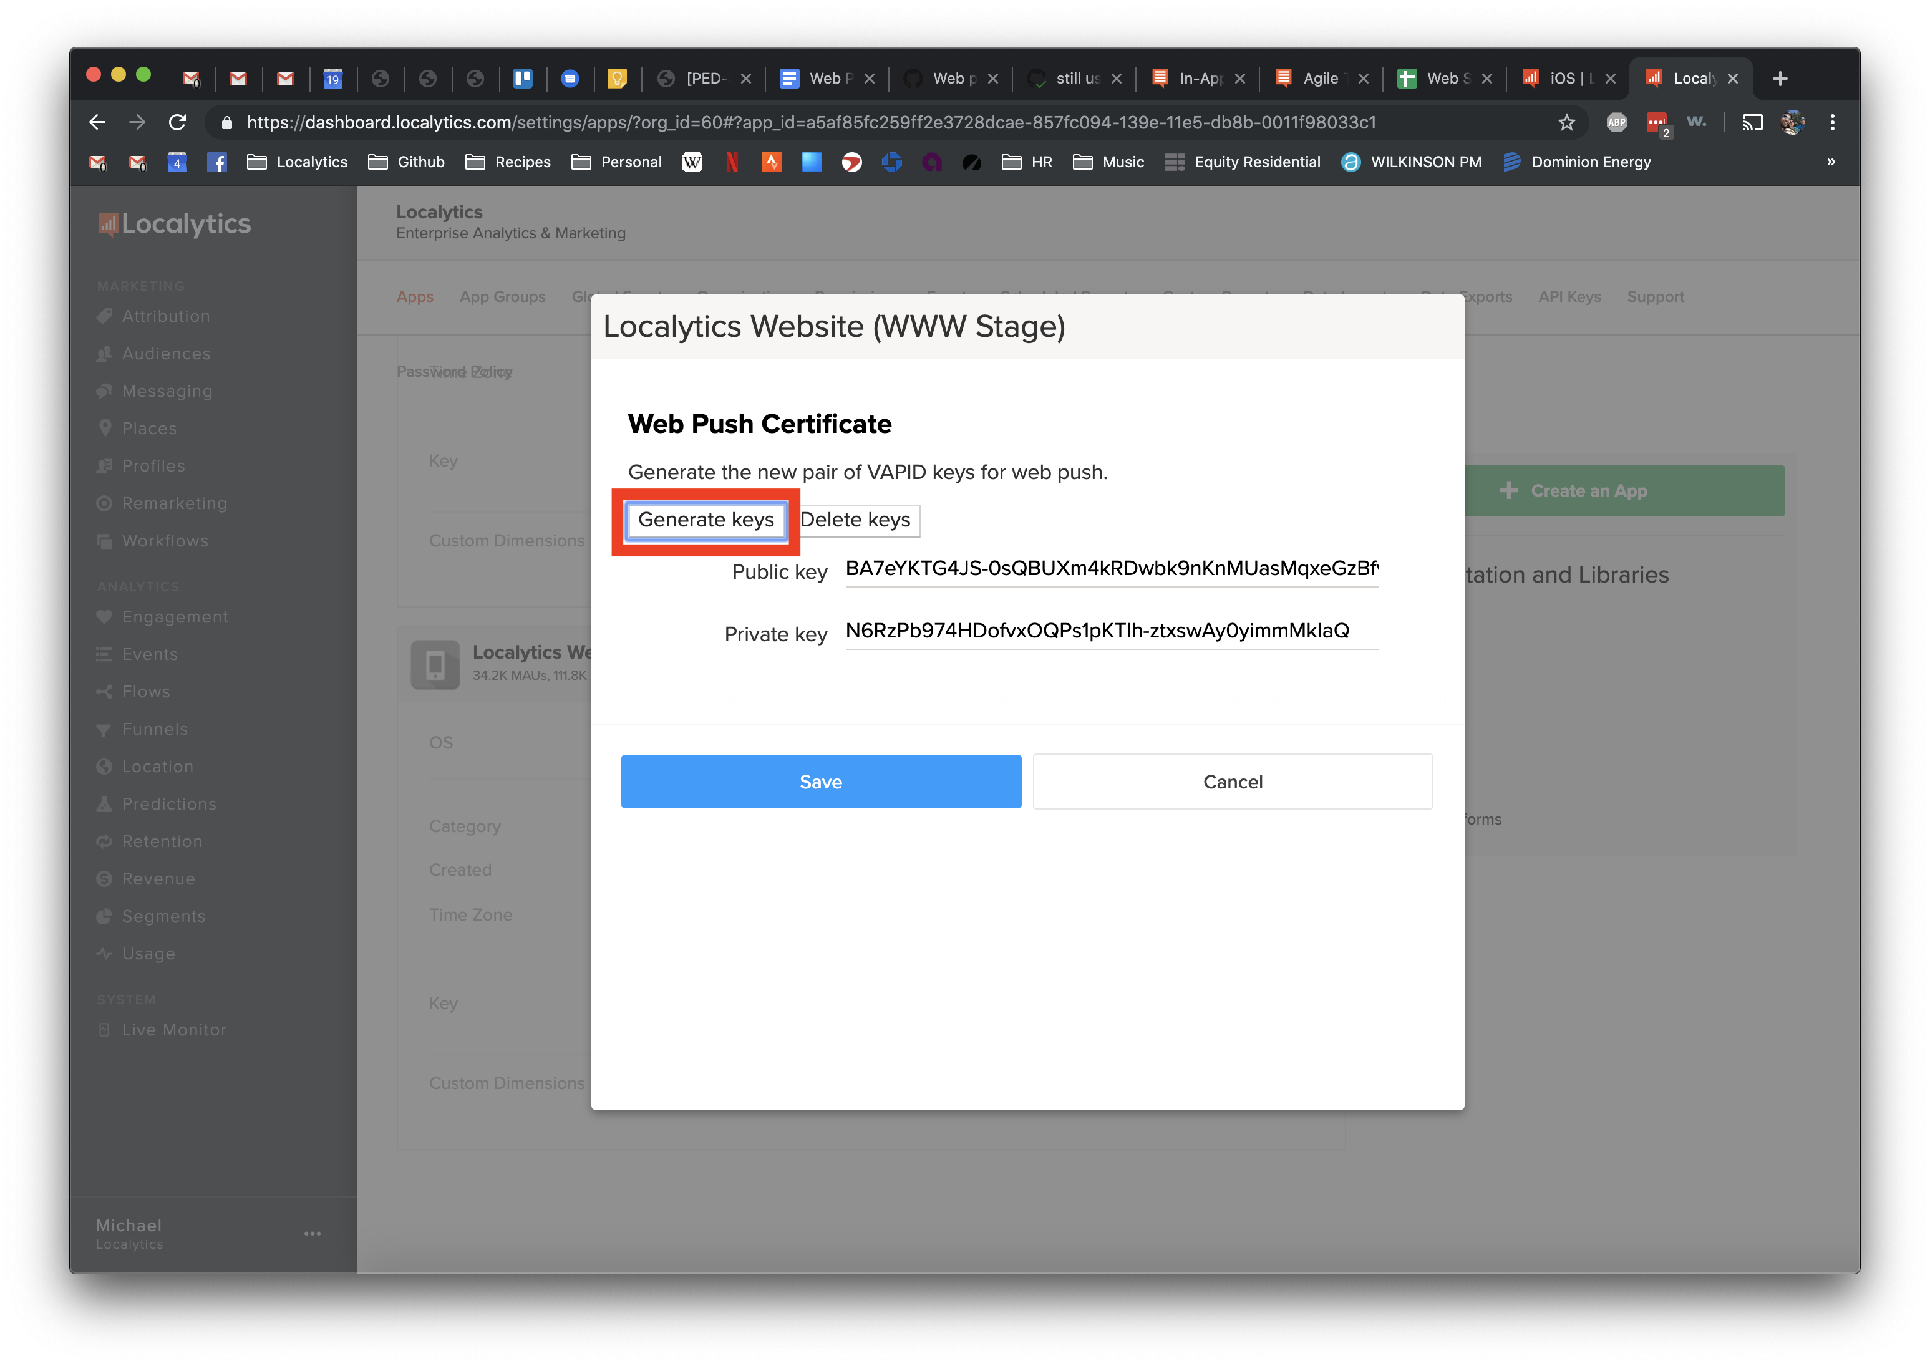The image size is (1930, 1366).
Task: Close the Web Spreadsheet browser tab
Action: point(1487,79)
